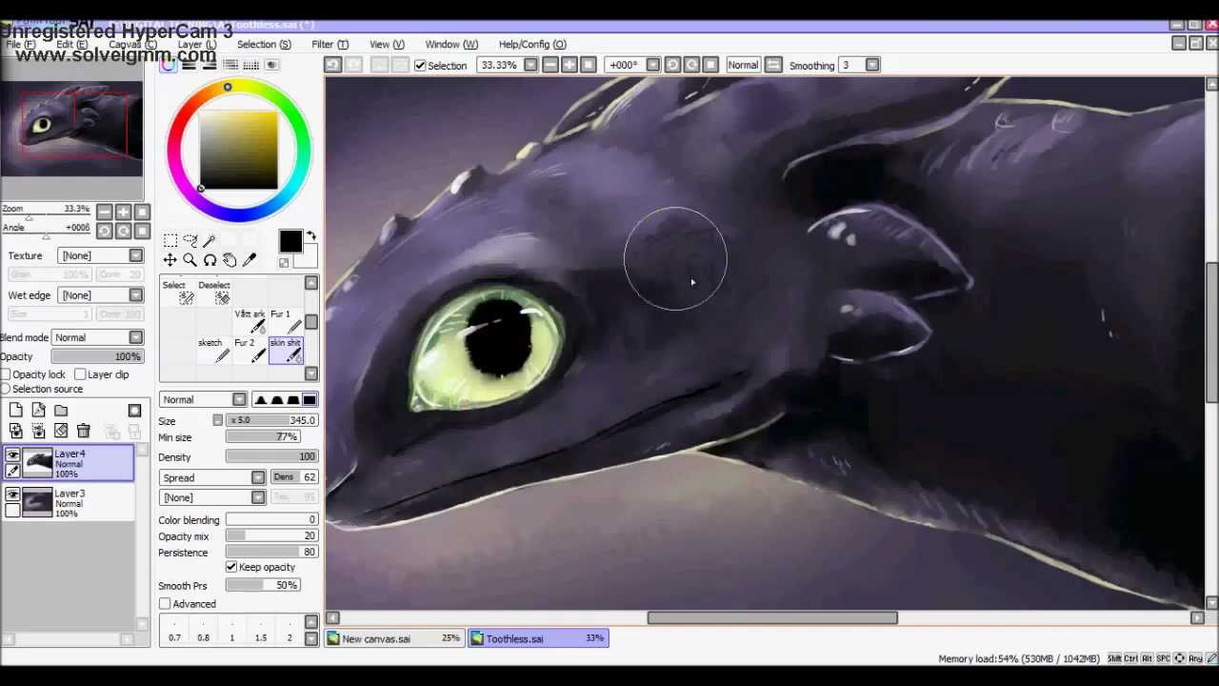
Task: Open the Blend mode Normal dropdown
Action: 97,337
